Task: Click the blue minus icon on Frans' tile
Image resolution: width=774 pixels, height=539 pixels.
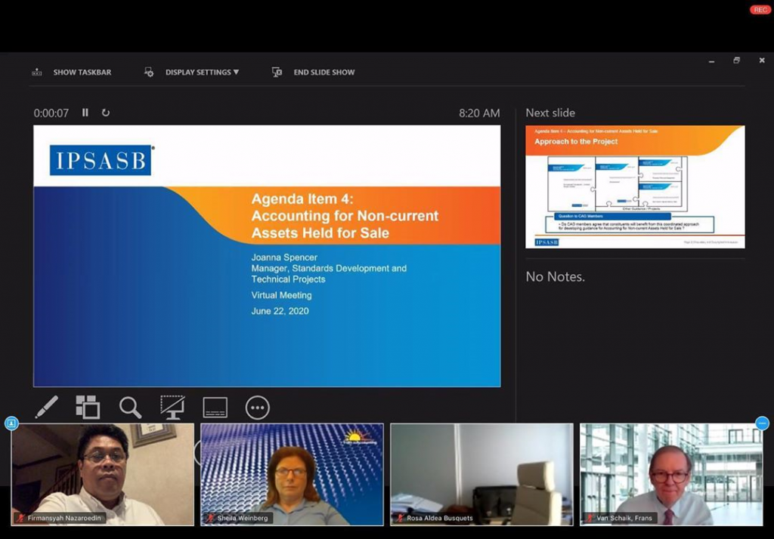Action: point(762,423)
